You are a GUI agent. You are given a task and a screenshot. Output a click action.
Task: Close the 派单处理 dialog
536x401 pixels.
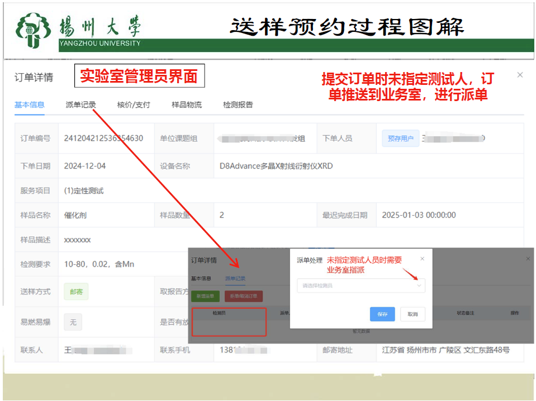pyautogui.click(x=422, y=259)
